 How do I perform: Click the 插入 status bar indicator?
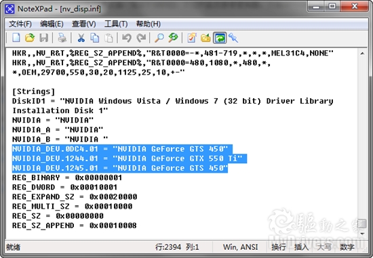(x=301, y=247)
